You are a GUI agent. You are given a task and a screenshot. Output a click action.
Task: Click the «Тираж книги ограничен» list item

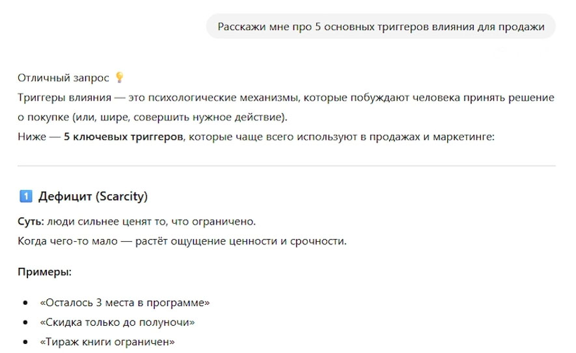[107, 342]
